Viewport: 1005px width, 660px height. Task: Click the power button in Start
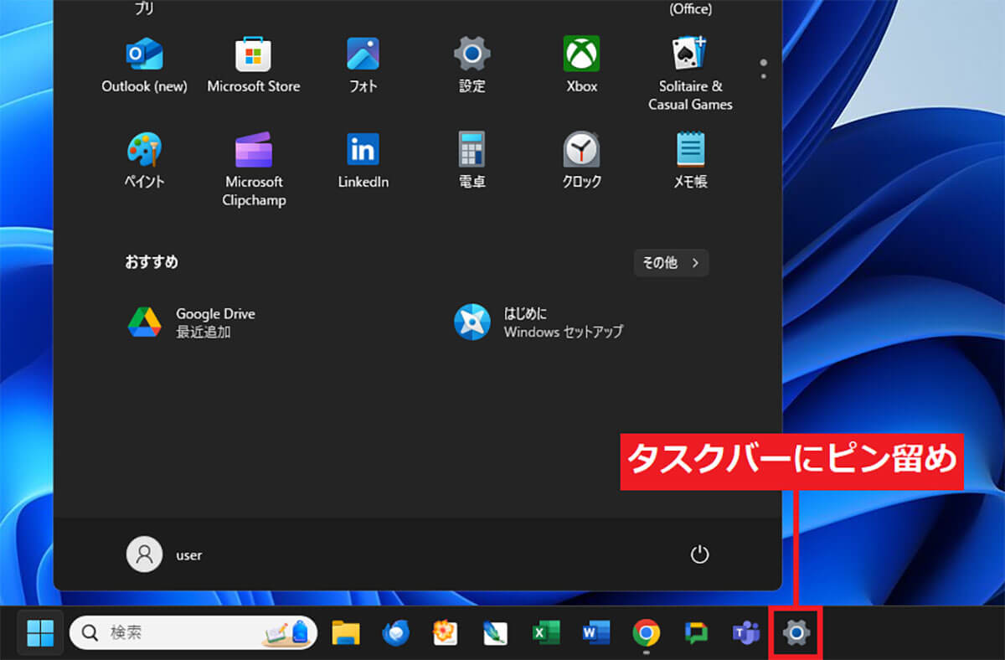699,554
